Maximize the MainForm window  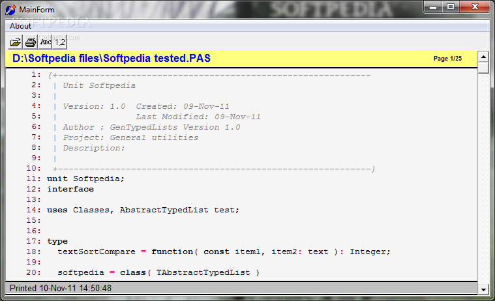pyautogui.click(x=451, y=7)
